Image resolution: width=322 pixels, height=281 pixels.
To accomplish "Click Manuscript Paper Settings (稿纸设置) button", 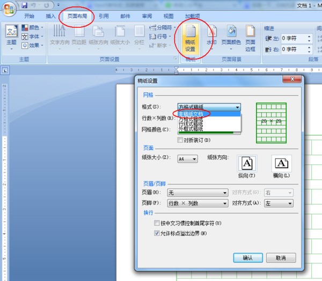I will pos(190,39).
